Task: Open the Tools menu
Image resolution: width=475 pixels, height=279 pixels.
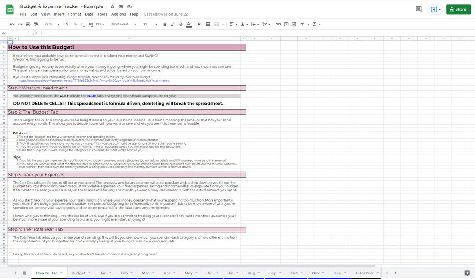Action: pyautogui.click(x=102, y=14)
